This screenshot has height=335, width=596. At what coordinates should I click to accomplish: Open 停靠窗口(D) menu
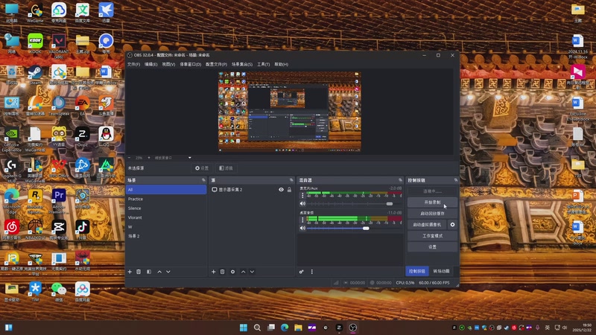(190, 64)
